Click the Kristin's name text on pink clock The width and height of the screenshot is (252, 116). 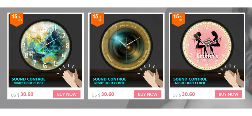click(207, 56)
